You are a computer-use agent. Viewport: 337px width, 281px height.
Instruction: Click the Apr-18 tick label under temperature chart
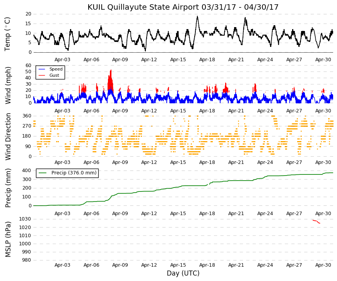207,60
